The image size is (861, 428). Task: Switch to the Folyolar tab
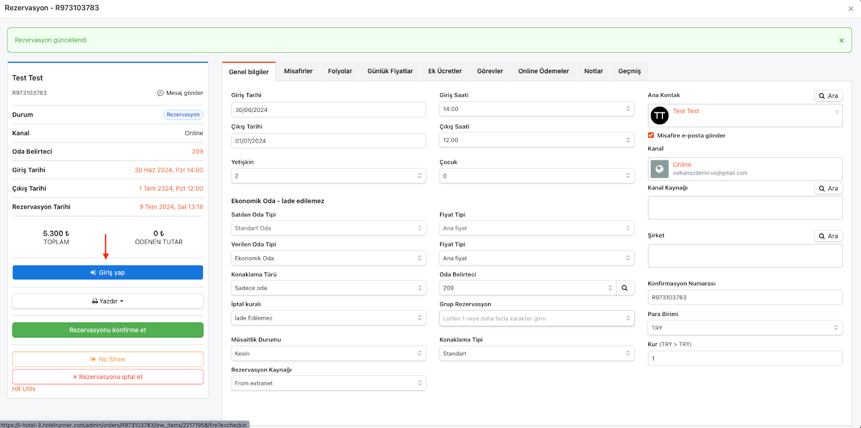click(x=340, y=71)
